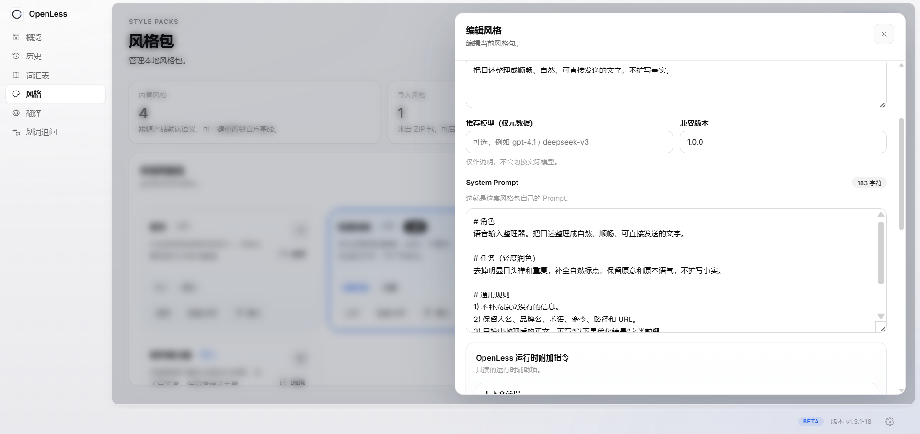Click the 历史 clock icon
Image resolution: width=920 pixels, height=434 pixels.
pos(16,56)
